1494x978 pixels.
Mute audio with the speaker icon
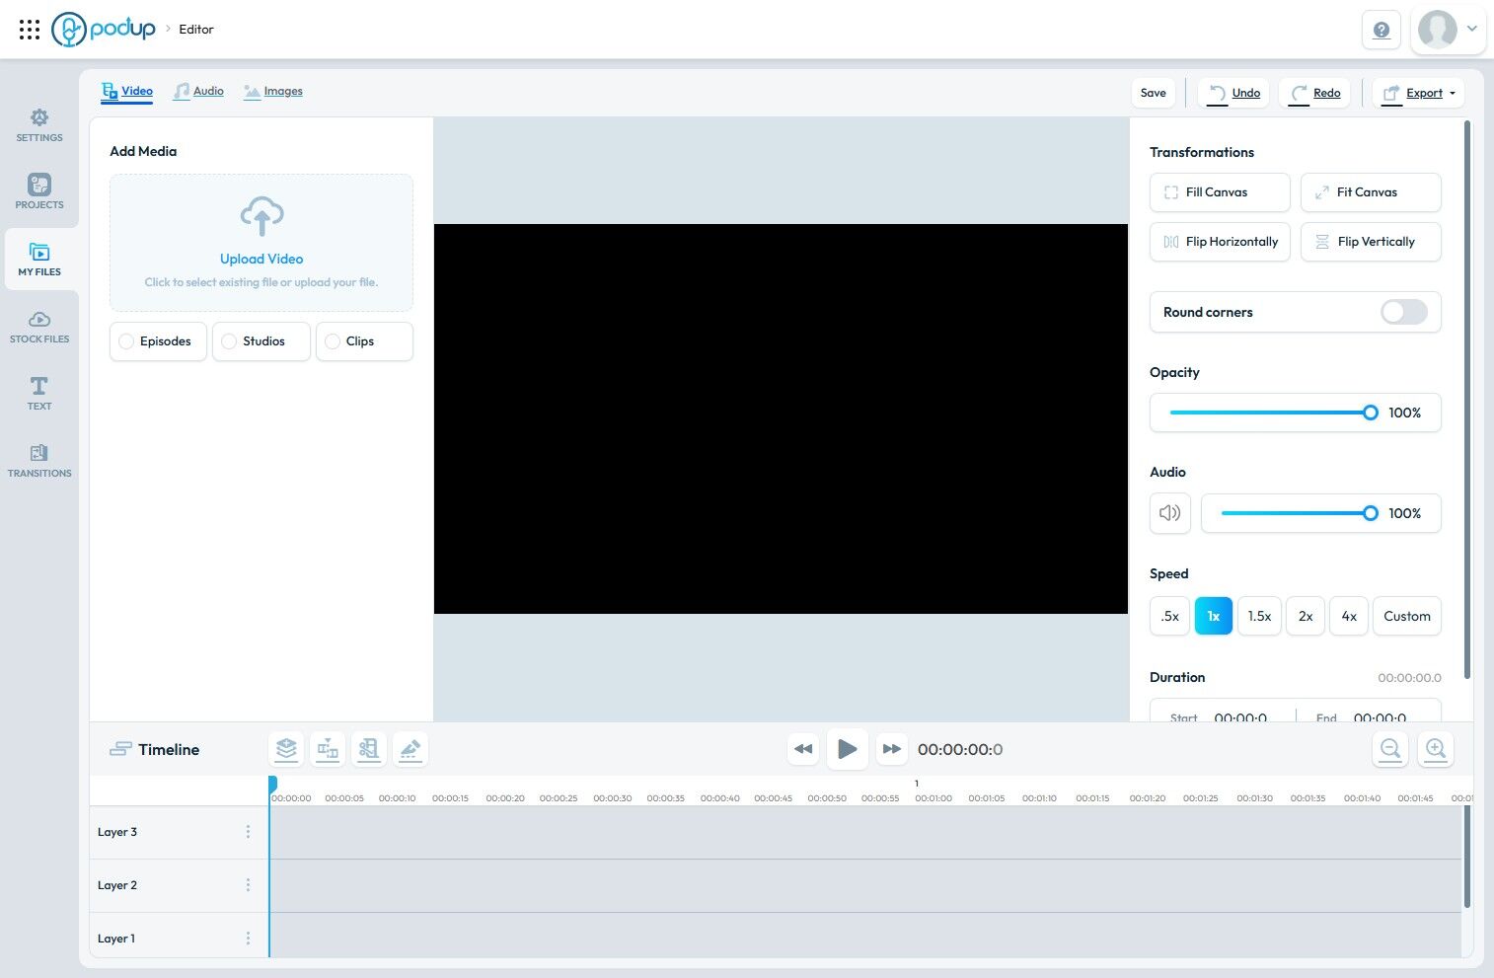click(x=1170, y=513)
